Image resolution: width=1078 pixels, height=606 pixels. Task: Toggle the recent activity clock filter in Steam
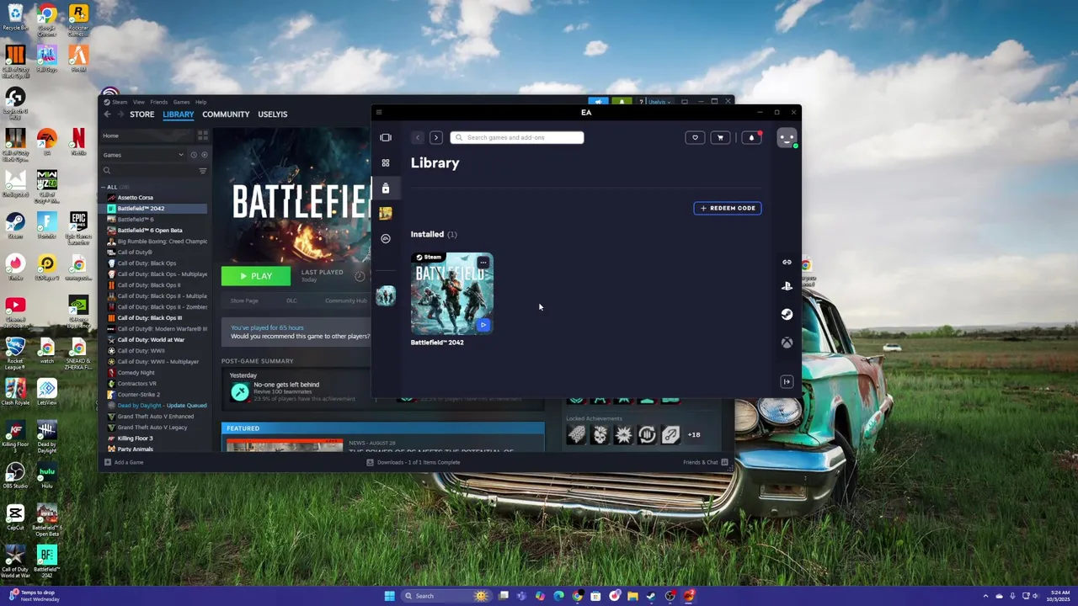point(193,155)
